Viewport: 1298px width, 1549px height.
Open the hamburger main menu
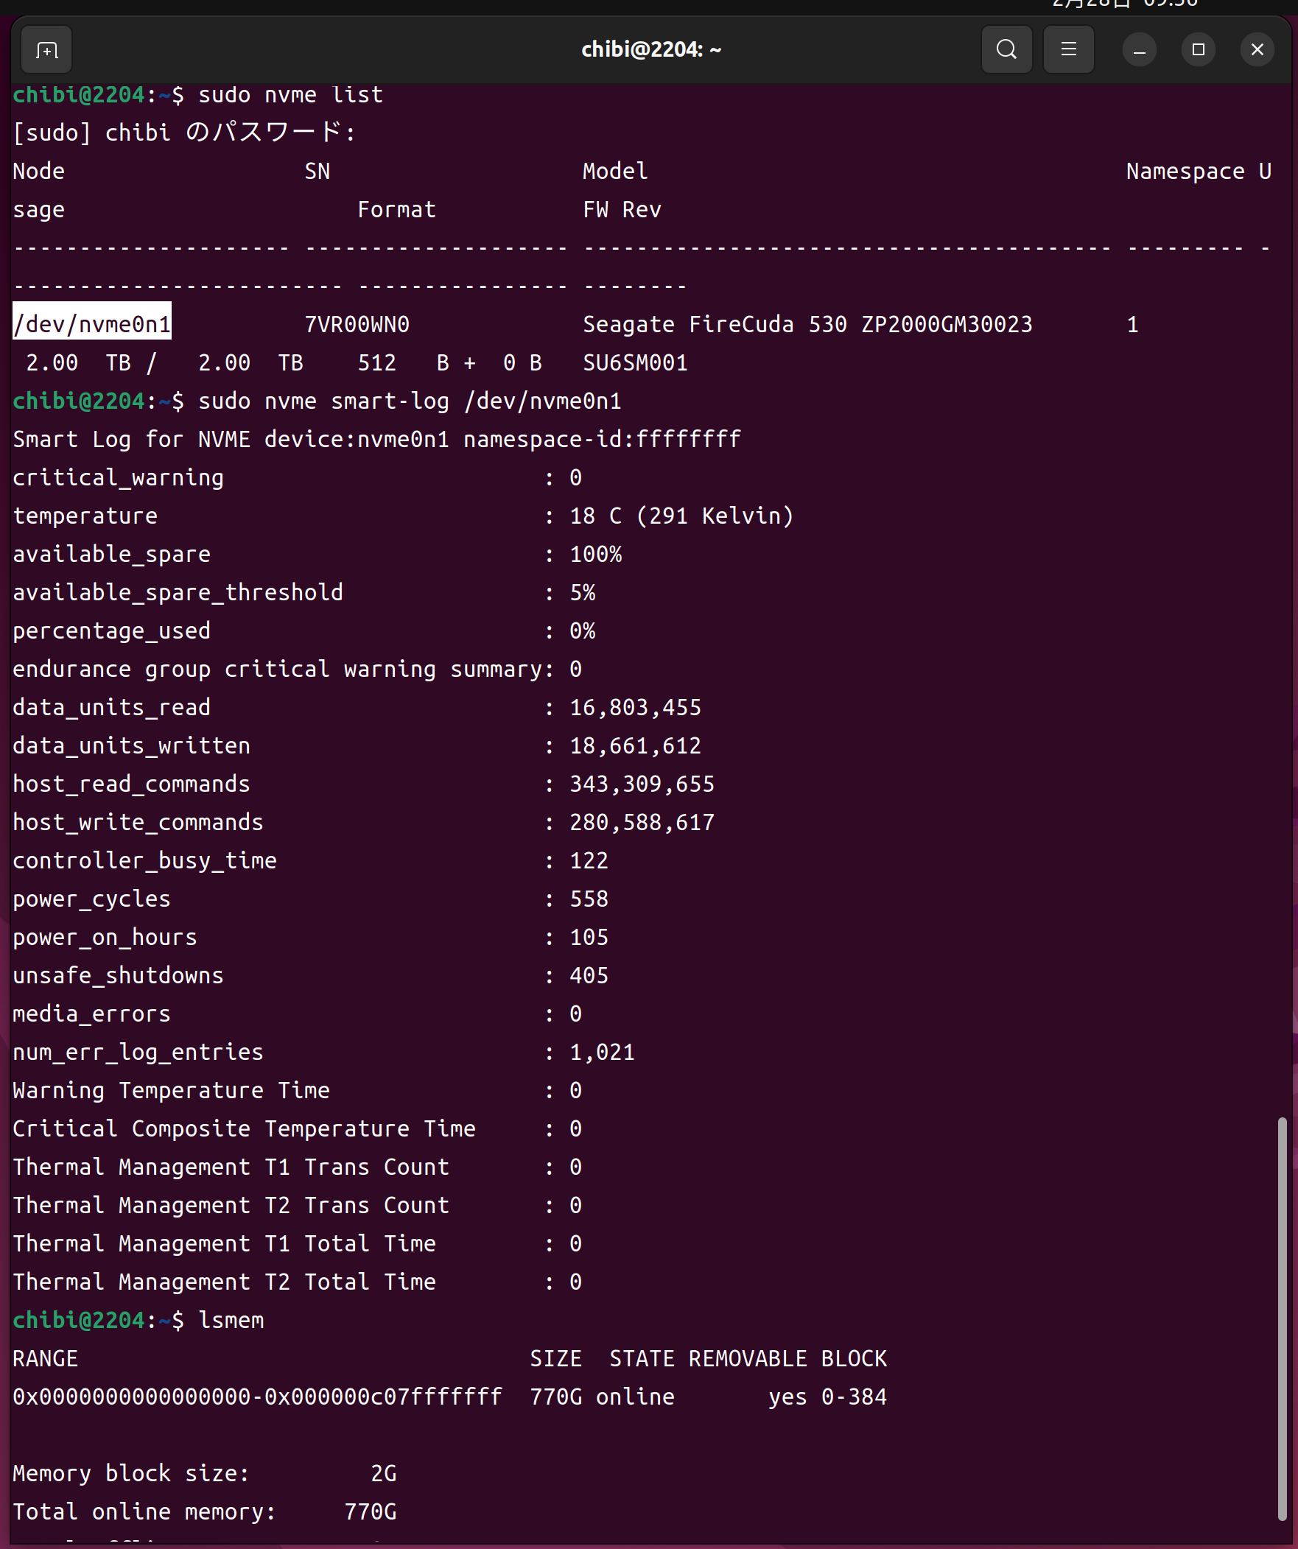tap(1067, 50)
